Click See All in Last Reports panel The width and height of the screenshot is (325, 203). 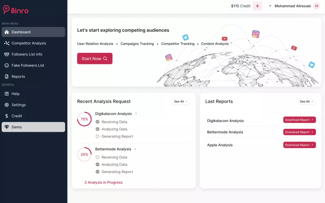(306, 101)
